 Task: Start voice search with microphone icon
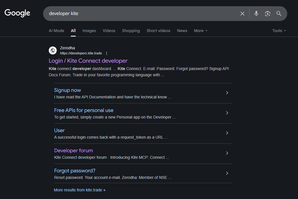coord(256,14)
